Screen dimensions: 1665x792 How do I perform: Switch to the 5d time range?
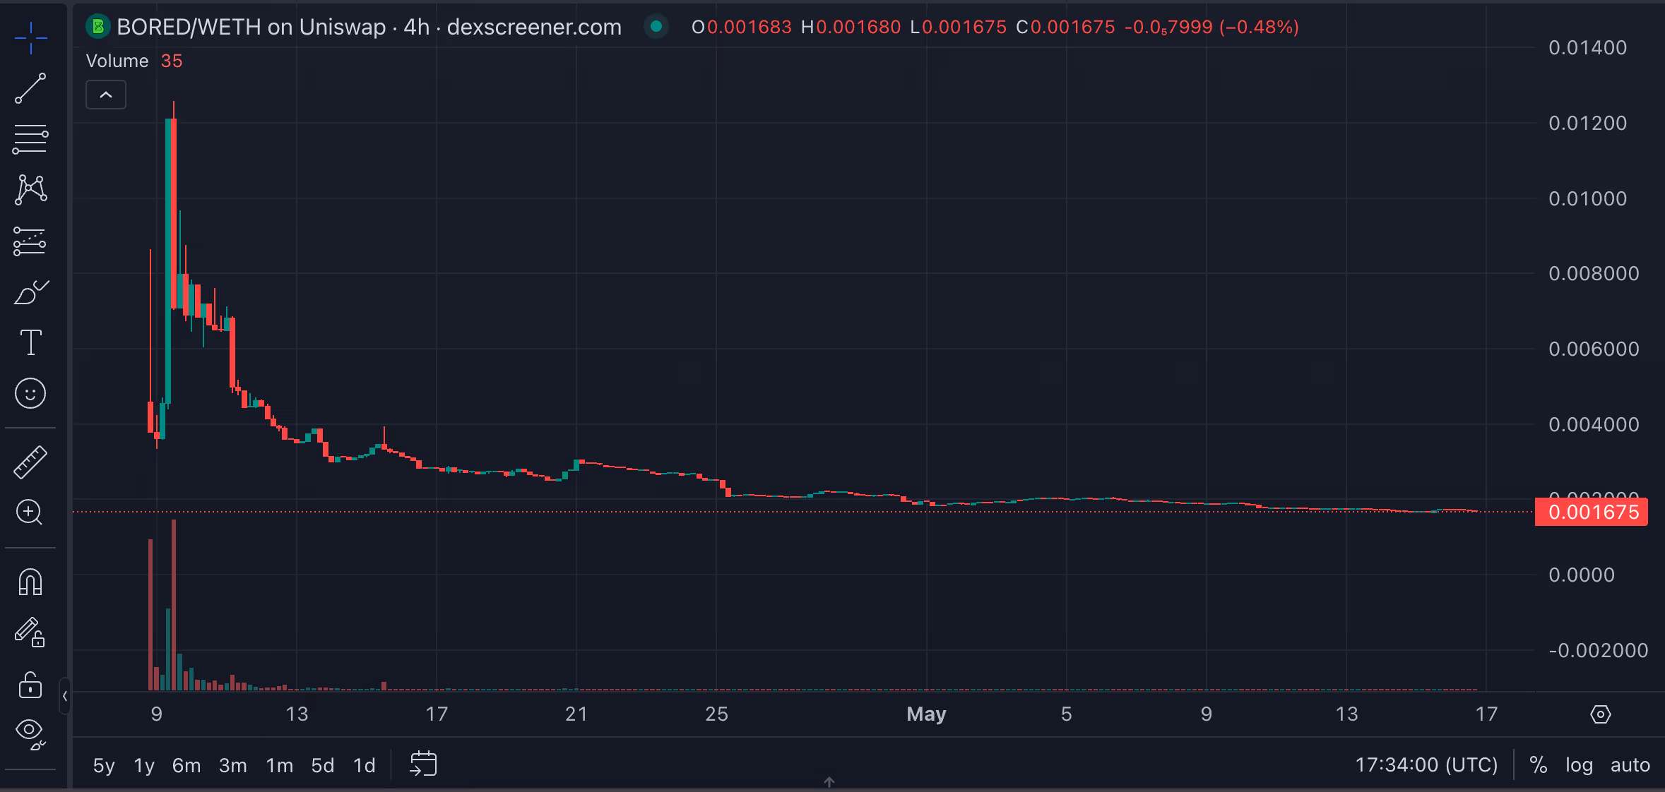click(x=322, y=765)
